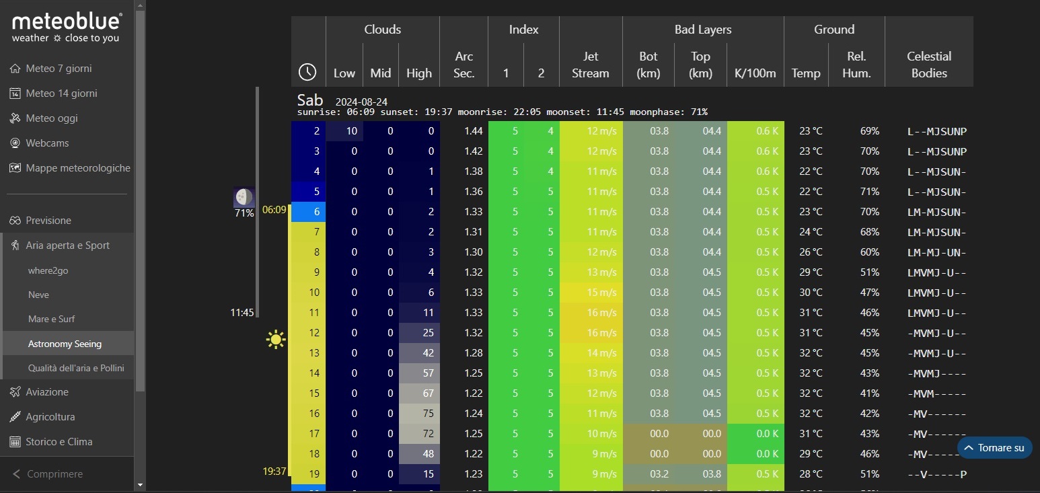Click the meteoblue logo
The width and height of the screenshot is (1040, 493).
coord(67,28)
